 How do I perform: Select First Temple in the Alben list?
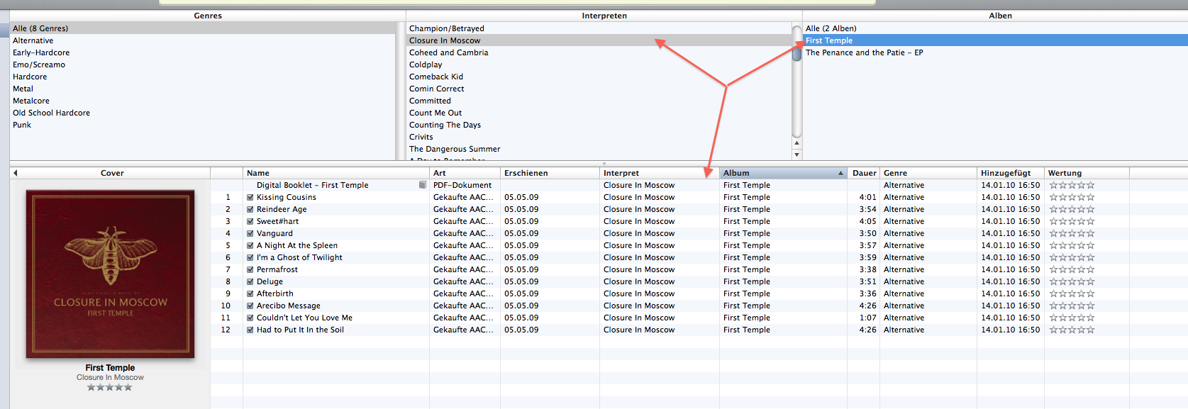995,40
